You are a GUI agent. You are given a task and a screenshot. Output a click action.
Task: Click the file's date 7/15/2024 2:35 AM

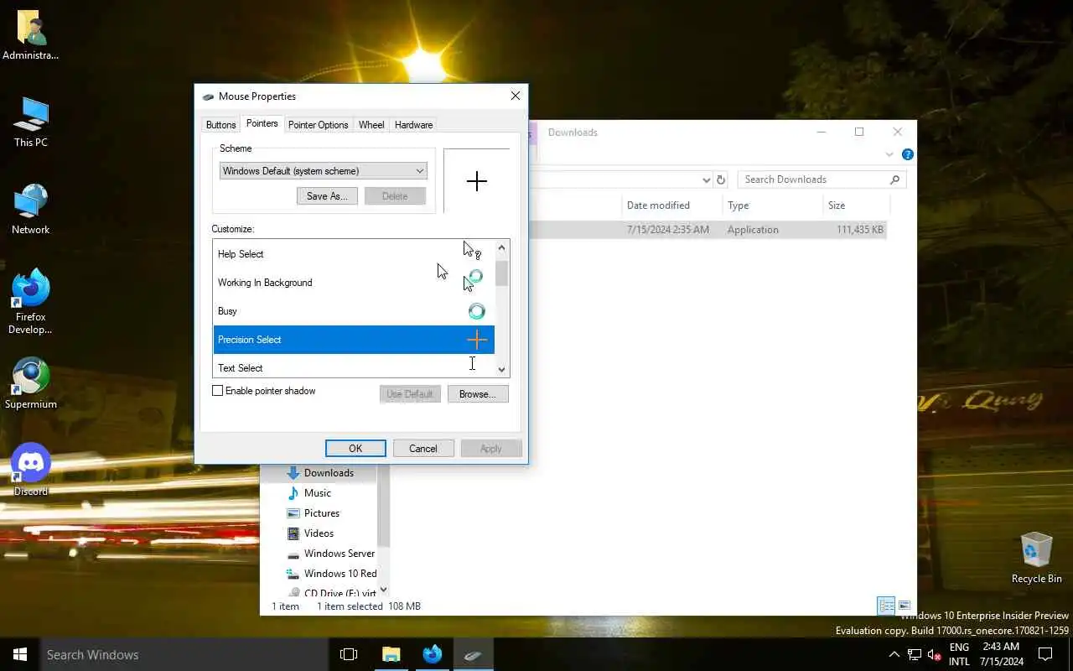point(668,230)
